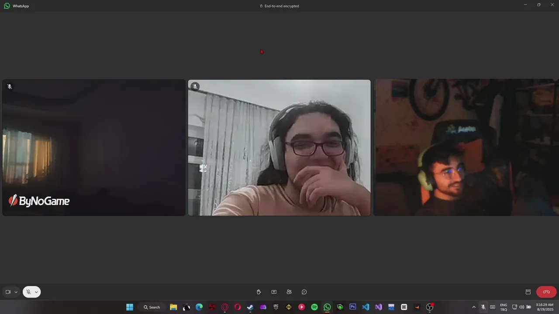The height and width of the screenshot is (314, 559).
Task: Open Visual Studio from taskbar
Action: tap(378, 307)
